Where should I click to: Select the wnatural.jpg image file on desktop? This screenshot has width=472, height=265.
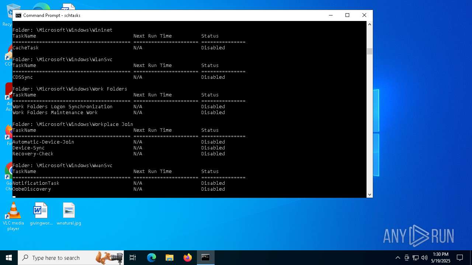pos(69,214)
